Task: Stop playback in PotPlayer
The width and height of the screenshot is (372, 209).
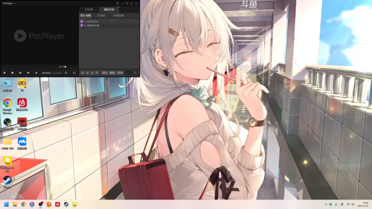Action: pos(13,73)
